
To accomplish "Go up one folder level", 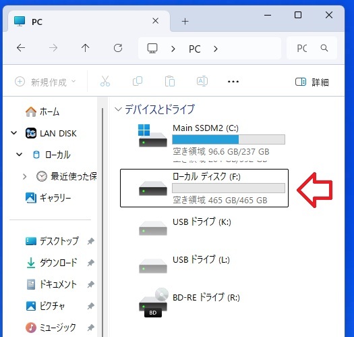I will click(86, 48).
